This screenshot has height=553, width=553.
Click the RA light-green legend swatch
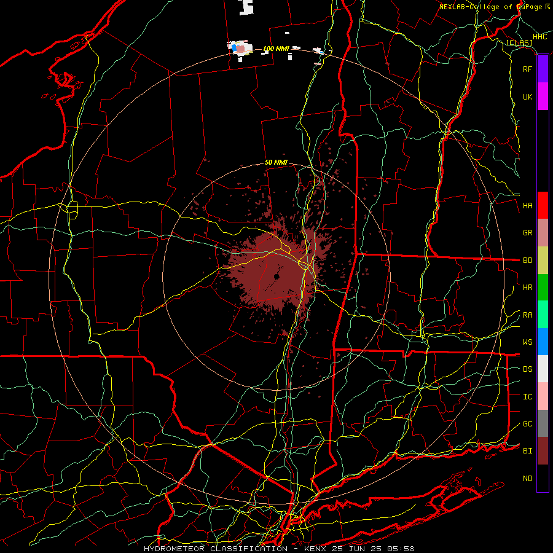coord(543,315)
